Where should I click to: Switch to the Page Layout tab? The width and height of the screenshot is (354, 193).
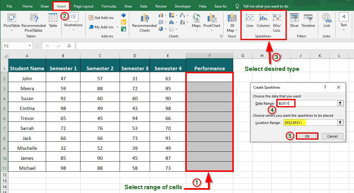tap(83, 6)
